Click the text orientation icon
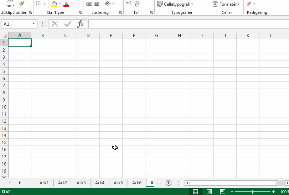The width and height of the screenshot is (289, 195). click(x=108, y=4)
